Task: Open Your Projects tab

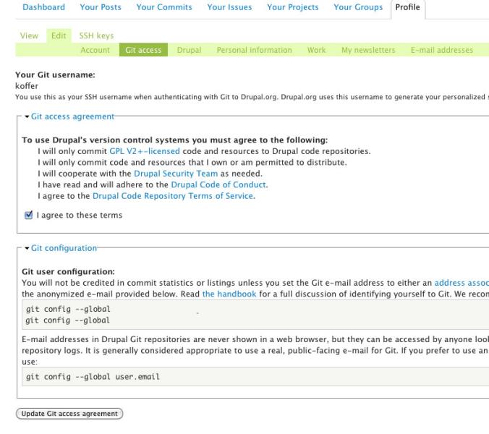Action: [293, 7]
